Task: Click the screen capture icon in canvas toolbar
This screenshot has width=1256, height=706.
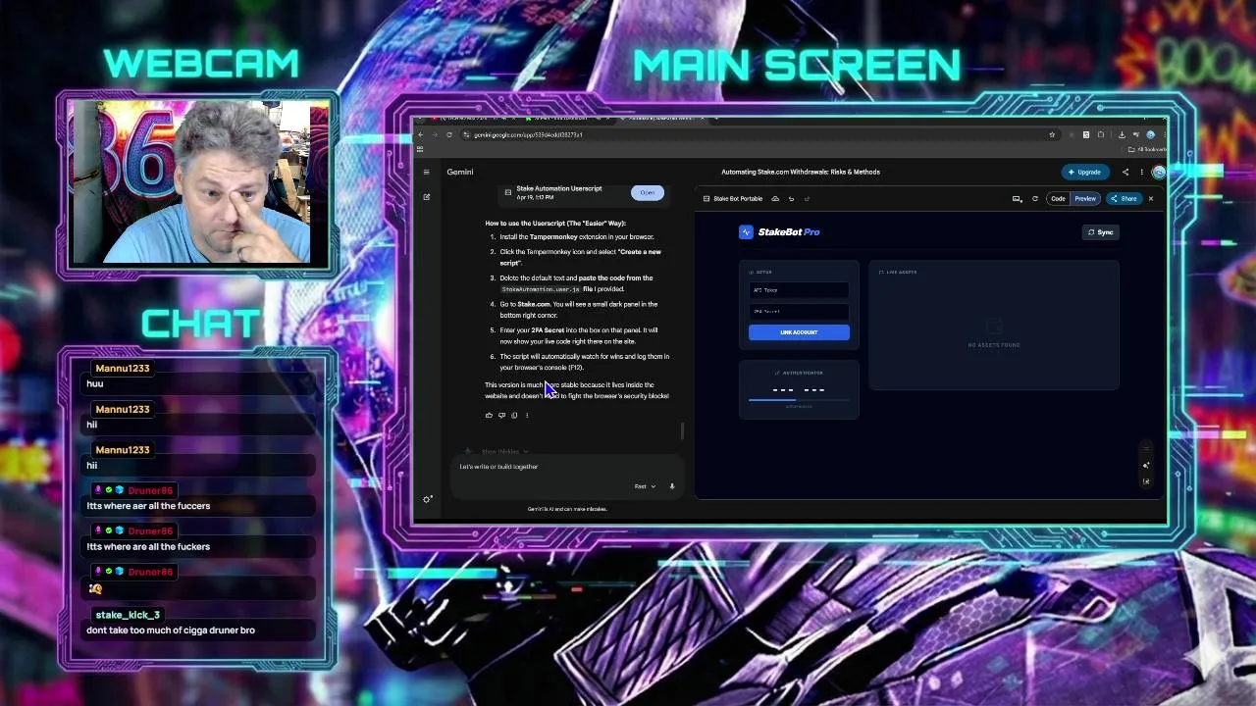Action: click(1018, 199)
